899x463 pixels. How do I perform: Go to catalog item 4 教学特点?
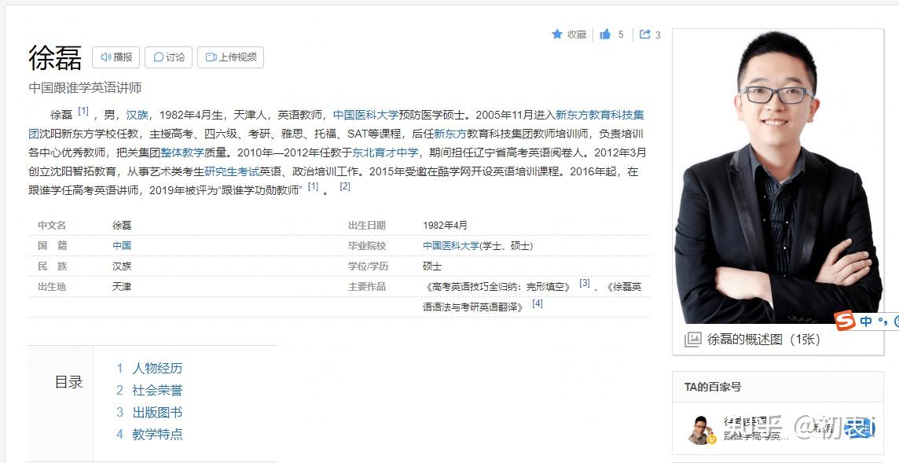pos(157,435)
